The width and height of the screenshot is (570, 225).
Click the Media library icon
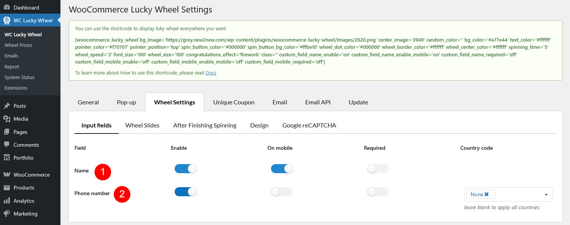pyautogui.click(x=7, y=119)
